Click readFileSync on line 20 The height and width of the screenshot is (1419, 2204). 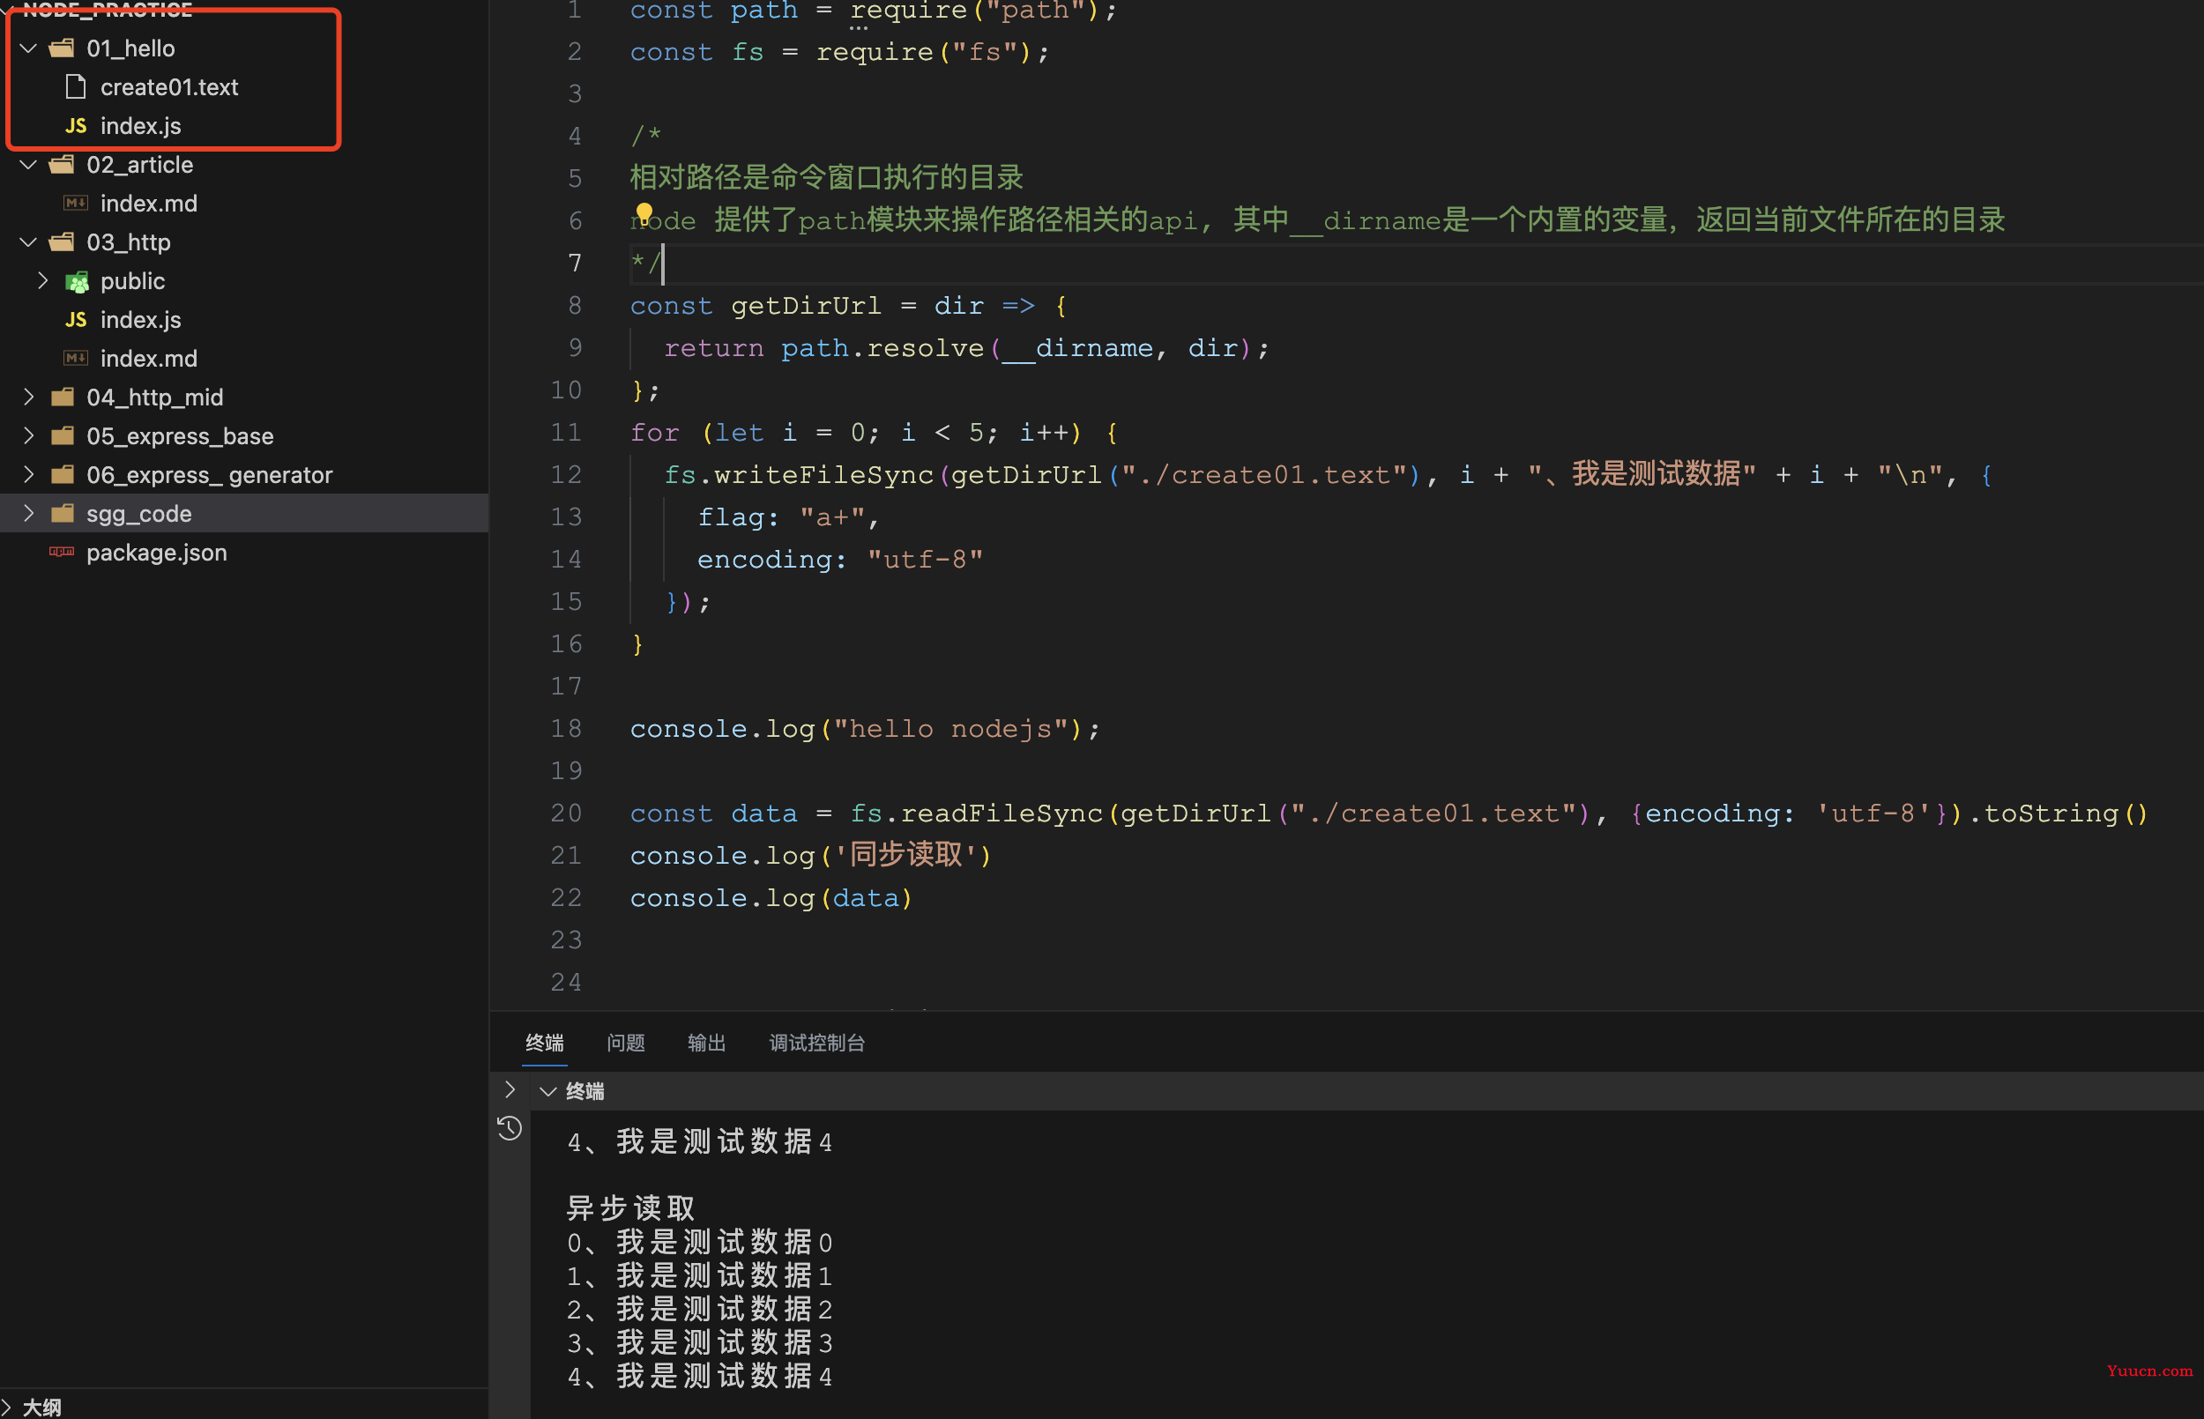pos(1001,814)
